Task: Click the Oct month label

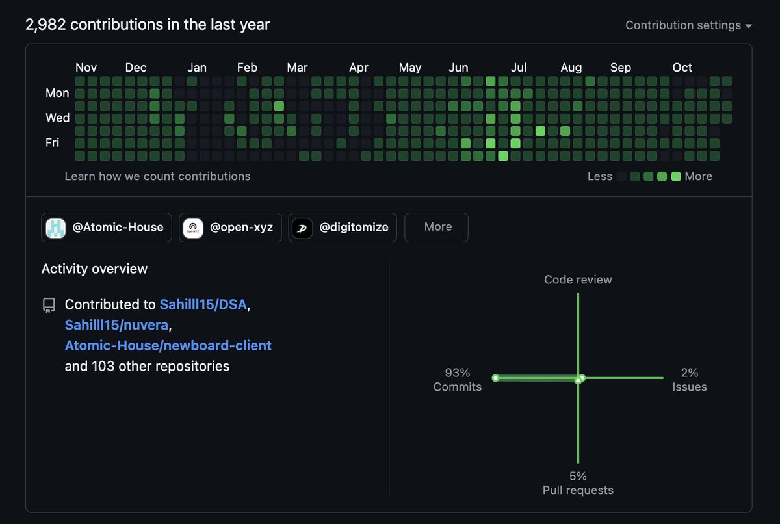Action: (x=682, y=68)
